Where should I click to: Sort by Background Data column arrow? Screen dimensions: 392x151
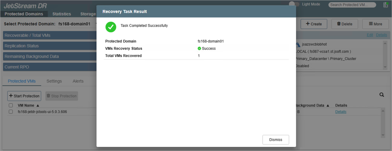(x=327, y=105)
